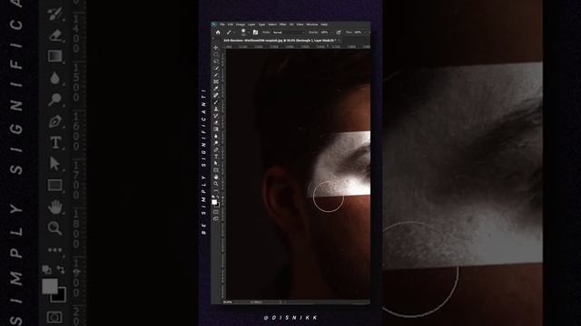
Task: Select the Hand tool in central window's toolbar
Action: pos(216,177)
